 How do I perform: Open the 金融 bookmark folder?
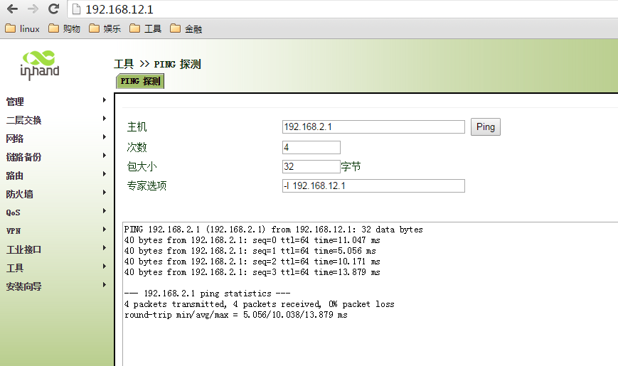pos(186,29)
